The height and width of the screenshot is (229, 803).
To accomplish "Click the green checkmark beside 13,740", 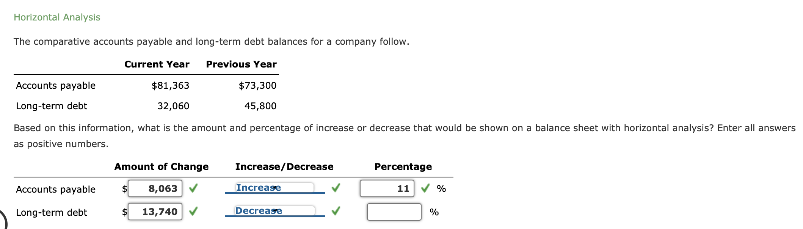I will 193,211.
